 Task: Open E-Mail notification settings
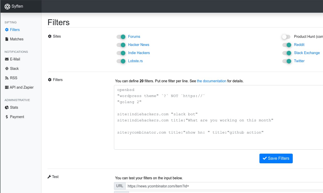(15, 59)
